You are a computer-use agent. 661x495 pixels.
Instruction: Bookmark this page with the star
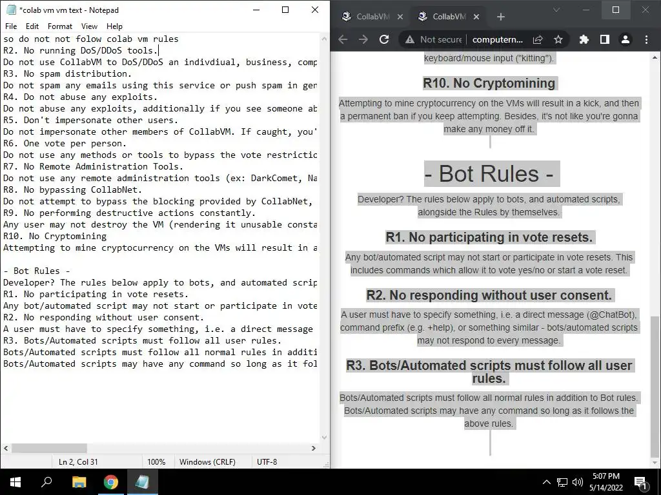click(x=558, y=39)
